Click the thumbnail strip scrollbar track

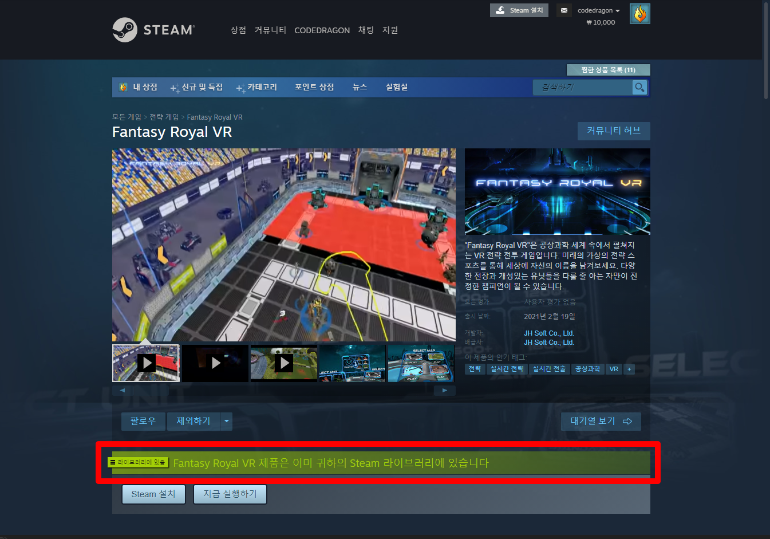coord(284,390)
